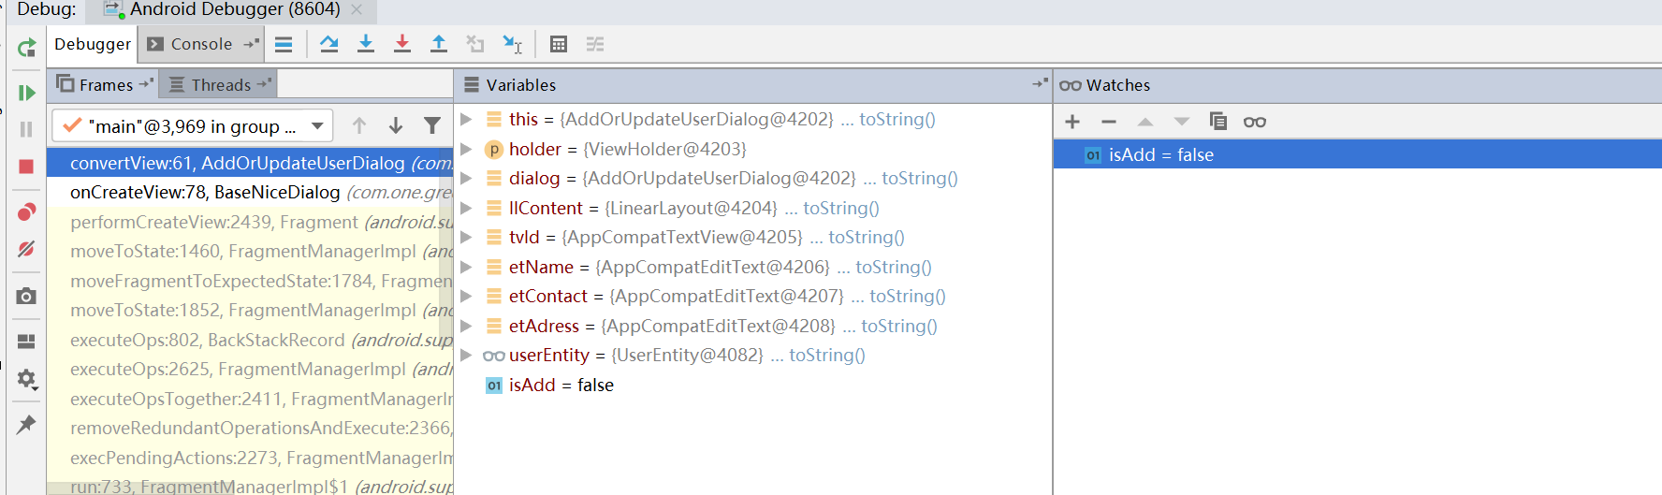Expand the 'etContact' variable node
The image size is (1662, 495).
pyautogui.click(x=466, y=296)
